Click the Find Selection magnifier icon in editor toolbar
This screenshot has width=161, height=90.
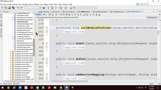[61, 14]
